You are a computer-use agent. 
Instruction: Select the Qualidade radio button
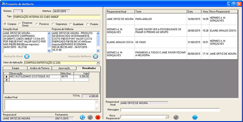point(71,24)
